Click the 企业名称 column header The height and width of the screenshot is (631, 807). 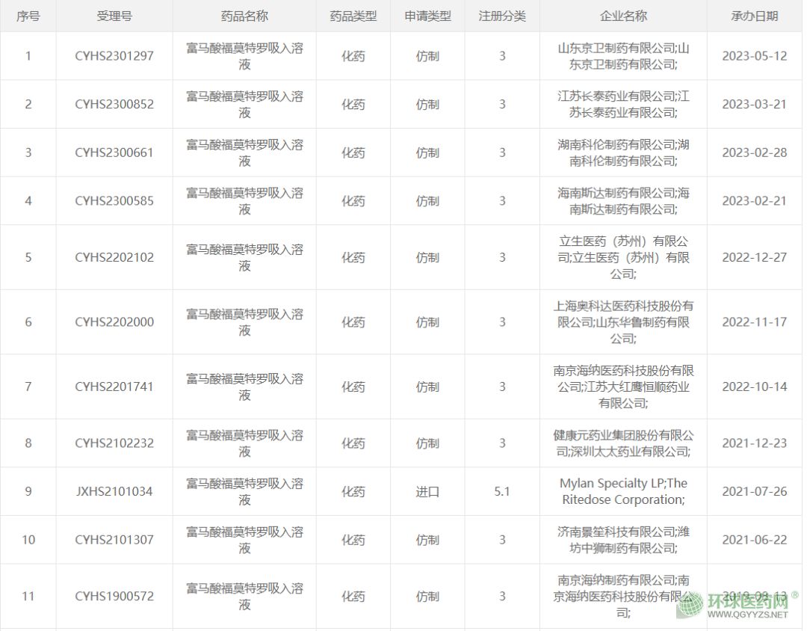623,16
